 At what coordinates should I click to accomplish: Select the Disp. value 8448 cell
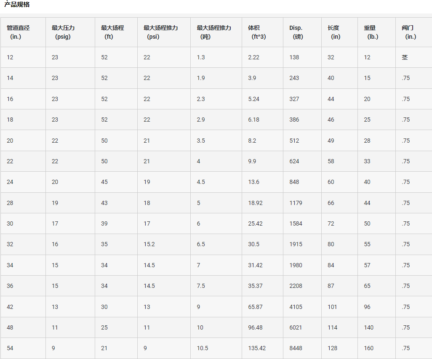pyautogui.click(x=302, y=348)
